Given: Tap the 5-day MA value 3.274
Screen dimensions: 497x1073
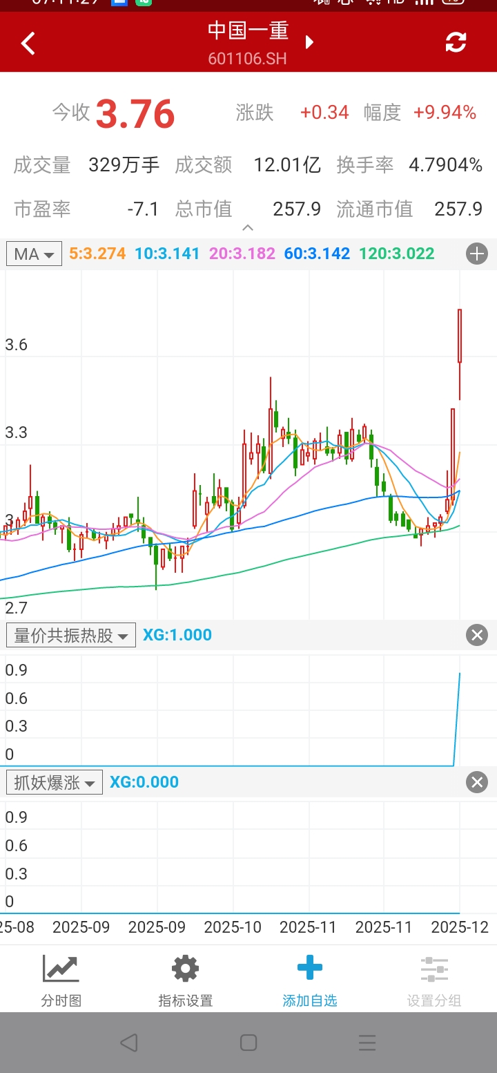Looking at the screenshot, I should (x=97, y=254).
